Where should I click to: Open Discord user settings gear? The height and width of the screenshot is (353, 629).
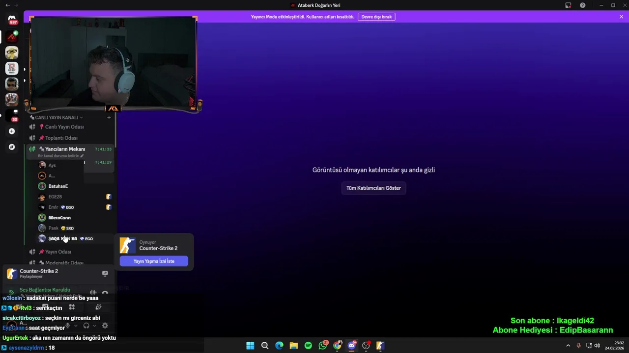105,326
